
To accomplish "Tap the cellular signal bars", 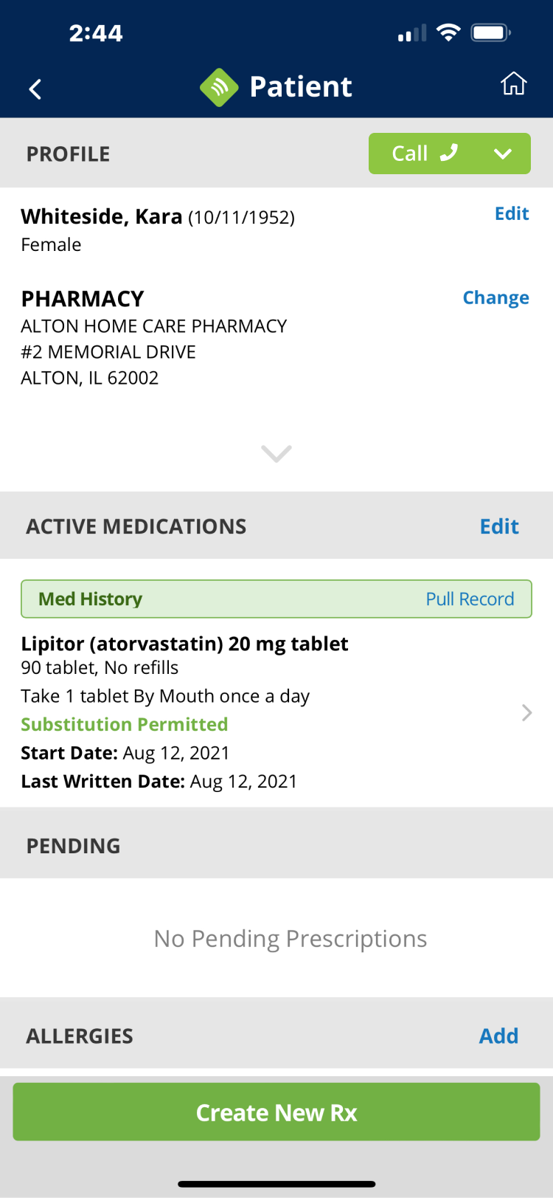I will click(x=411, y=33).
